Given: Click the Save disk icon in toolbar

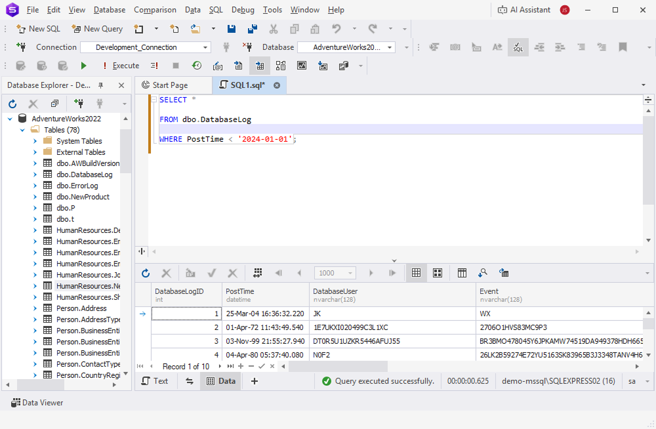Looking at the screenshot, I should [232, 29].
